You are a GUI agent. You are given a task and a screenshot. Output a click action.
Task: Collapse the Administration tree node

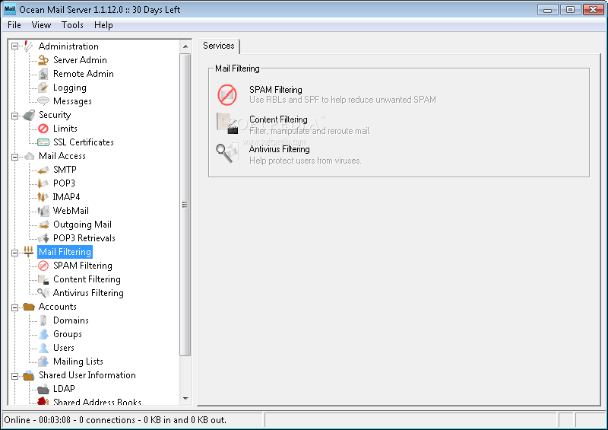coord(14,46)
